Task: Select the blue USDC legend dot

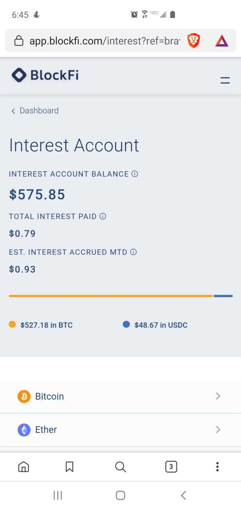Action: pos(126,325)
